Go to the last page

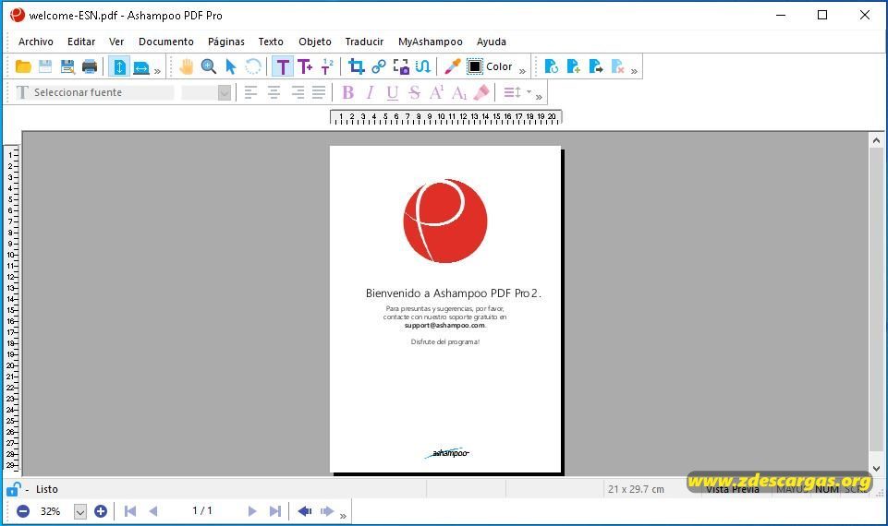[274, 511]
